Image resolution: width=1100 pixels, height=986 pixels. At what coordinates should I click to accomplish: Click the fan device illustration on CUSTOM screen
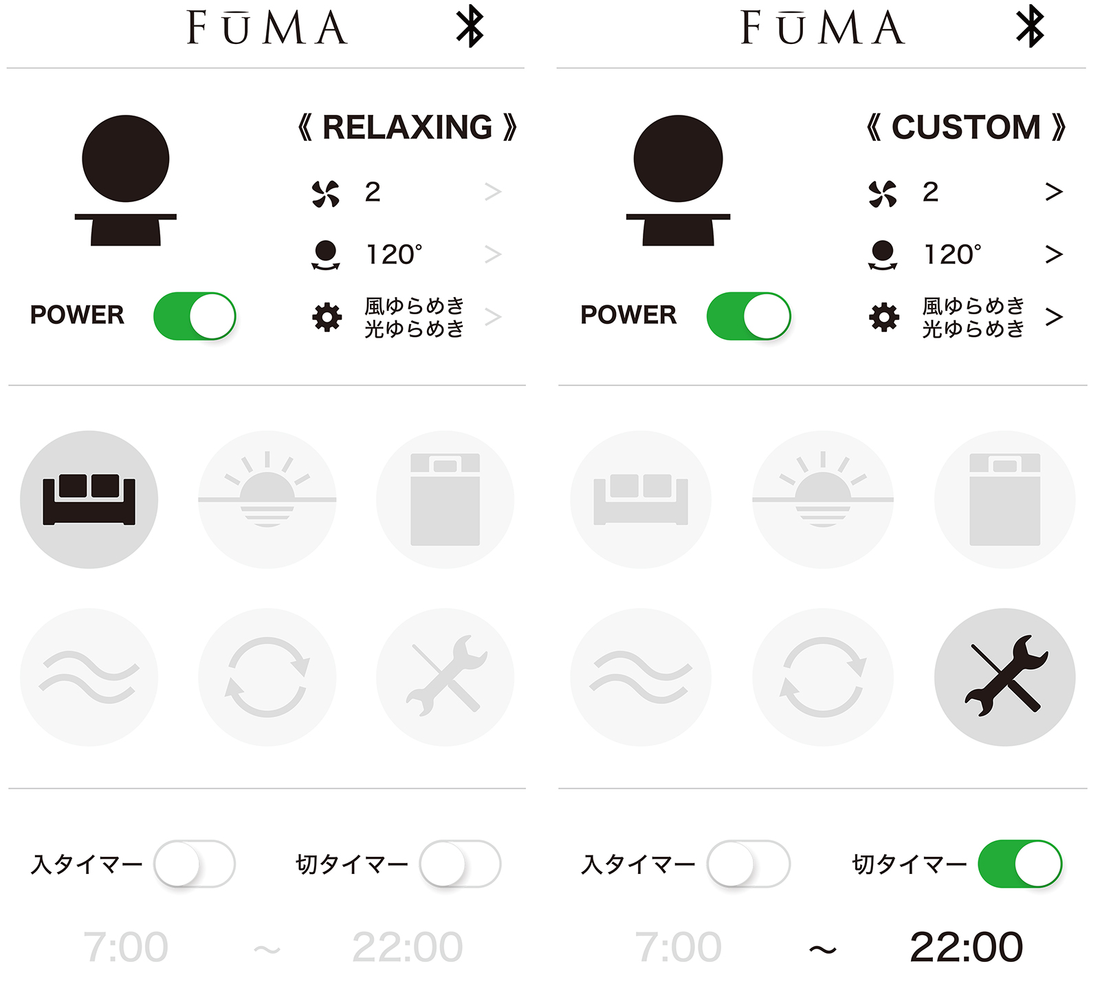[x=678, y=180]
